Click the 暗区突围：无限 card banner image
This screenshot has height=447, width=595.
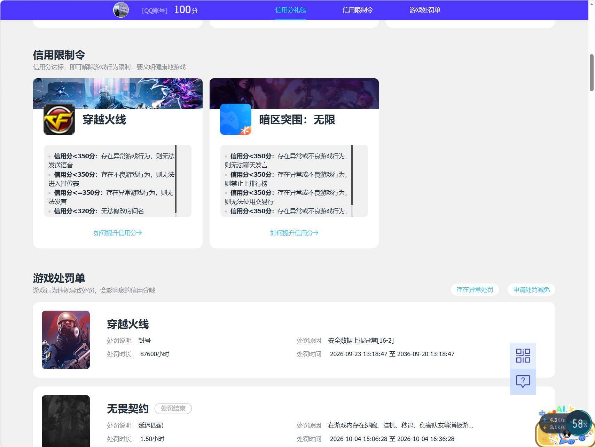point(294,93)
